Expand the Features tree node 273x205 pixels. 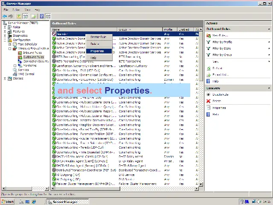[5, 32]
